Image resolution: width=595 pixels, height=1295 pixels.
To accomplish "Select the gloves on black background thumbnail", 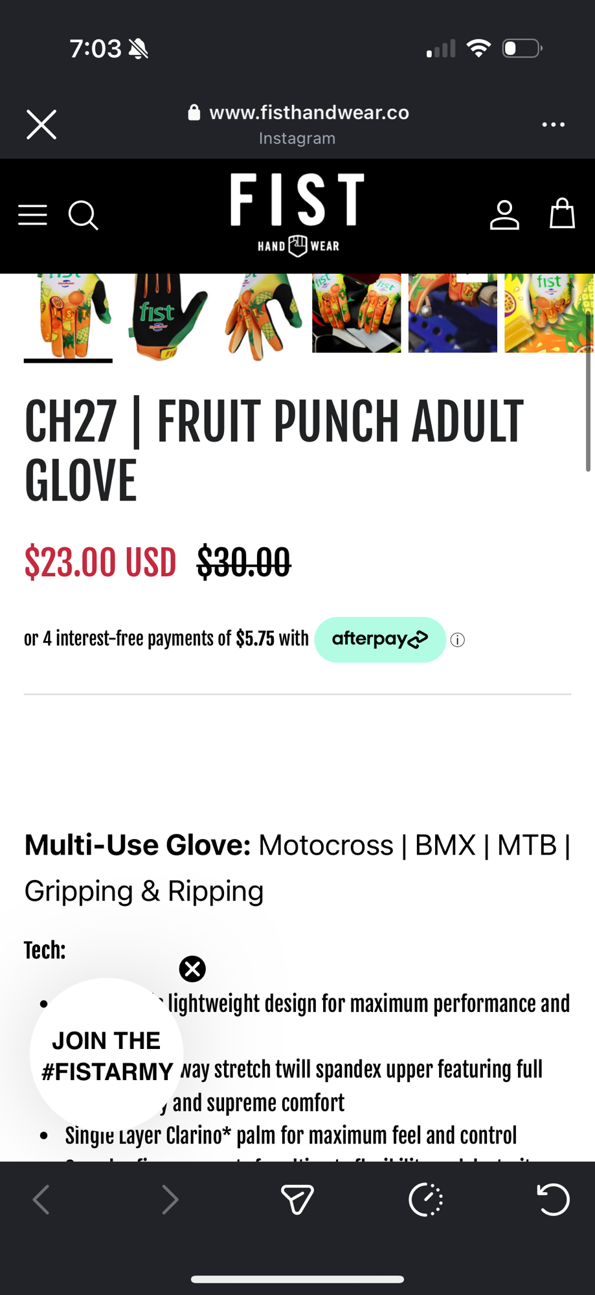I will [356, 313].
